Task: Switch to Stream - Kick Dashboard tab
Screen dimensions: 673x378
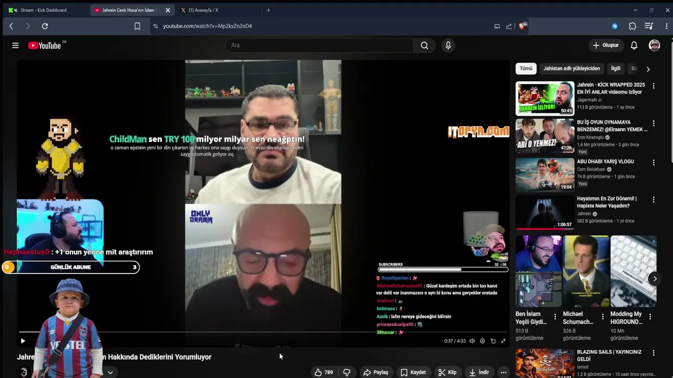Action: pos(44,10)
